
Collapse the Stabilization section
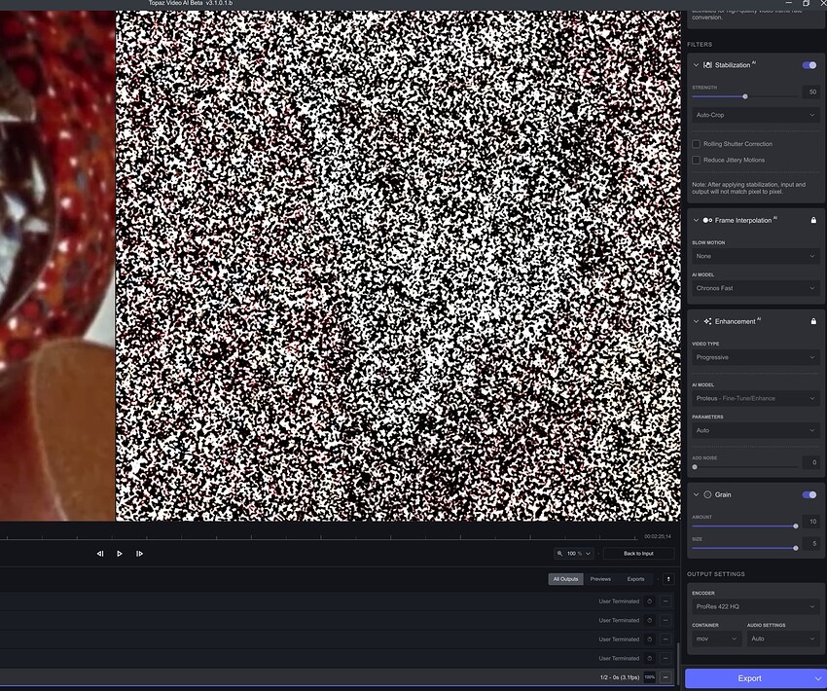tap(696, 65)
